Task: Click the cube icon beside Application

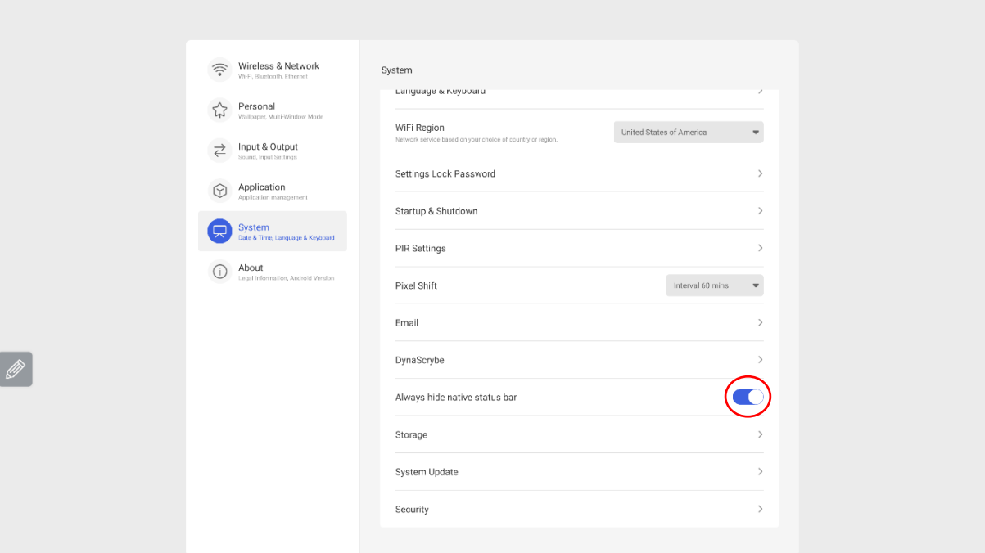Action: 219,191
